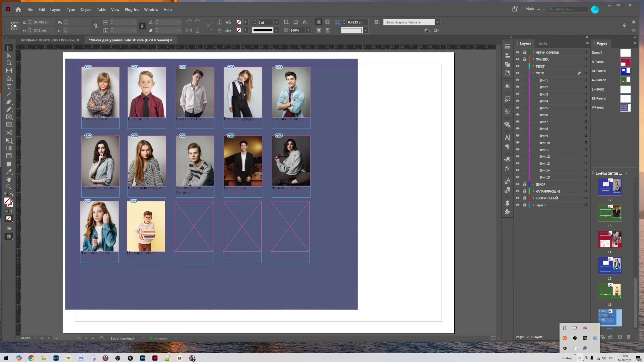
Task: Go to next page arrow
Action: 86,338
